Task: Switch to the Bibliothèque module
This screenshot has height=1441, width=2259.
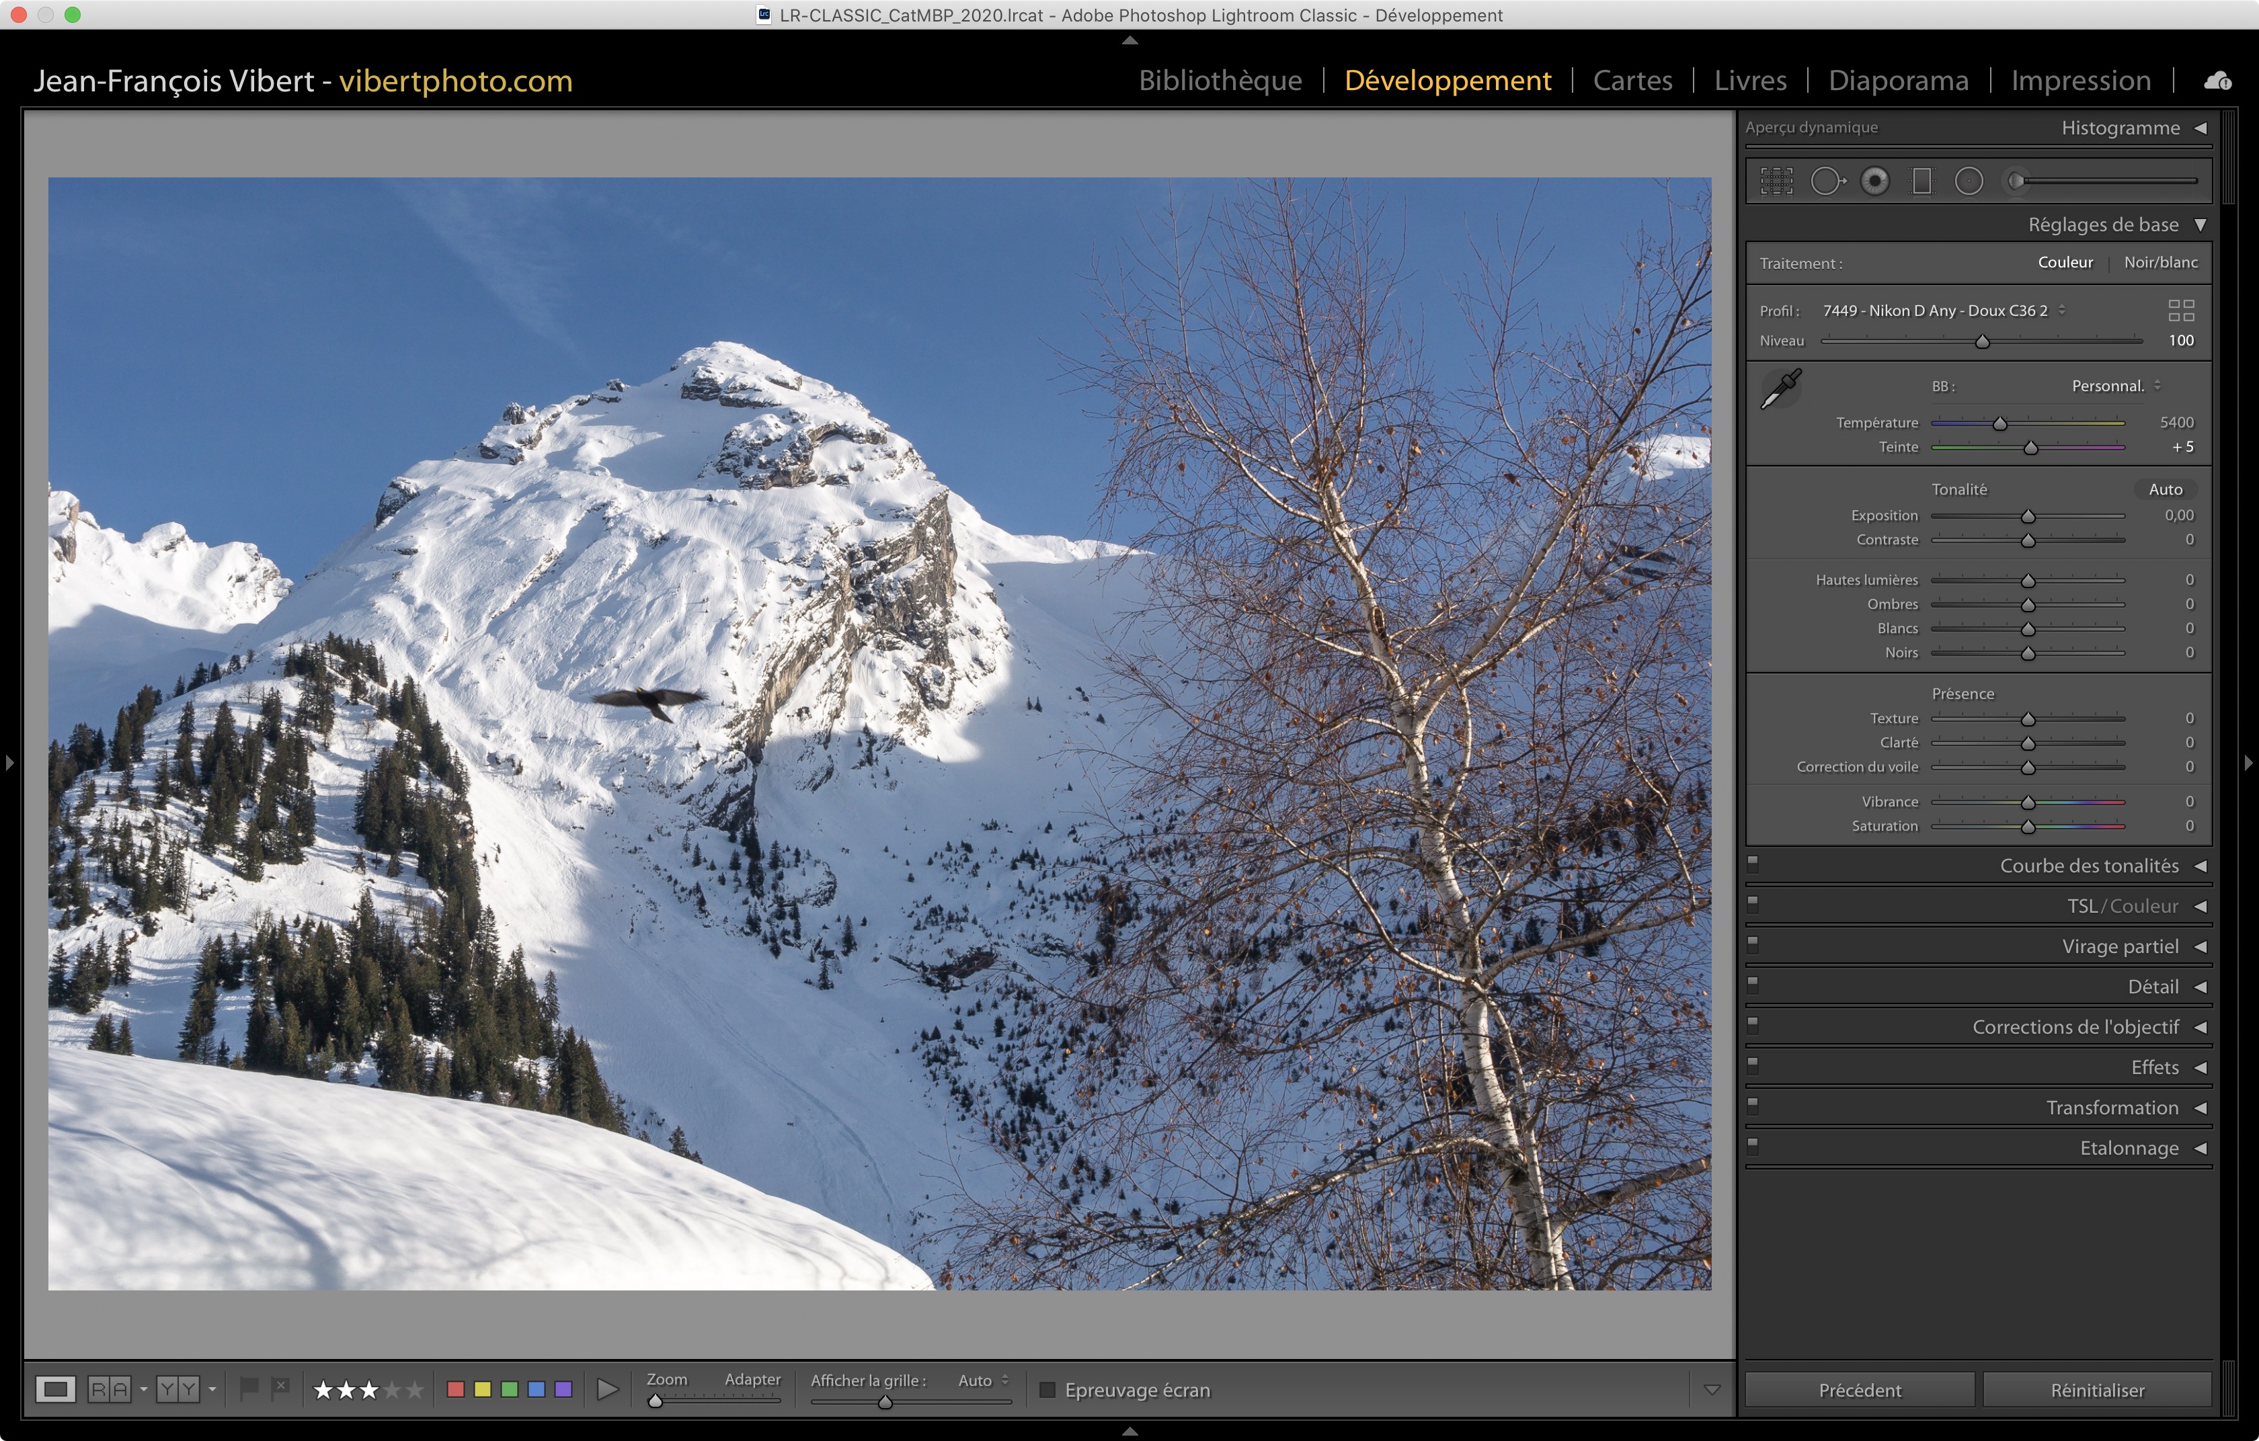Action: [x=1220, y=81]
